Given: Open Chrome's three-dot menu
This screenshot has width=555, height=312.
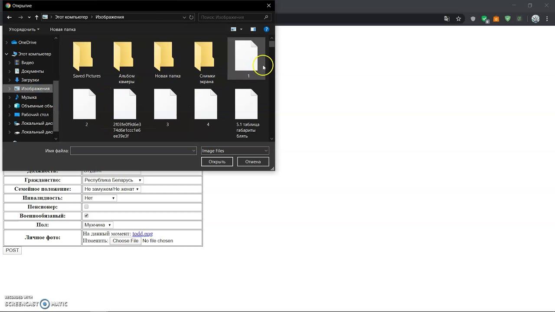Looking at the screenshot, I should coord(547,19).
